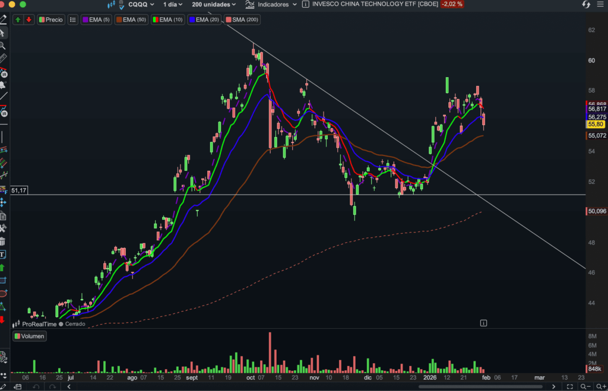Select the magnifier zoom tool
Viewport: 608px width, 391px height.
tap(3, 46)
